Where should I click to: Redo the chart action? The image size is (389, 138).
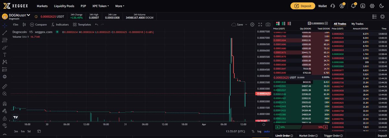pyautogui.click(x=102, y=25)
